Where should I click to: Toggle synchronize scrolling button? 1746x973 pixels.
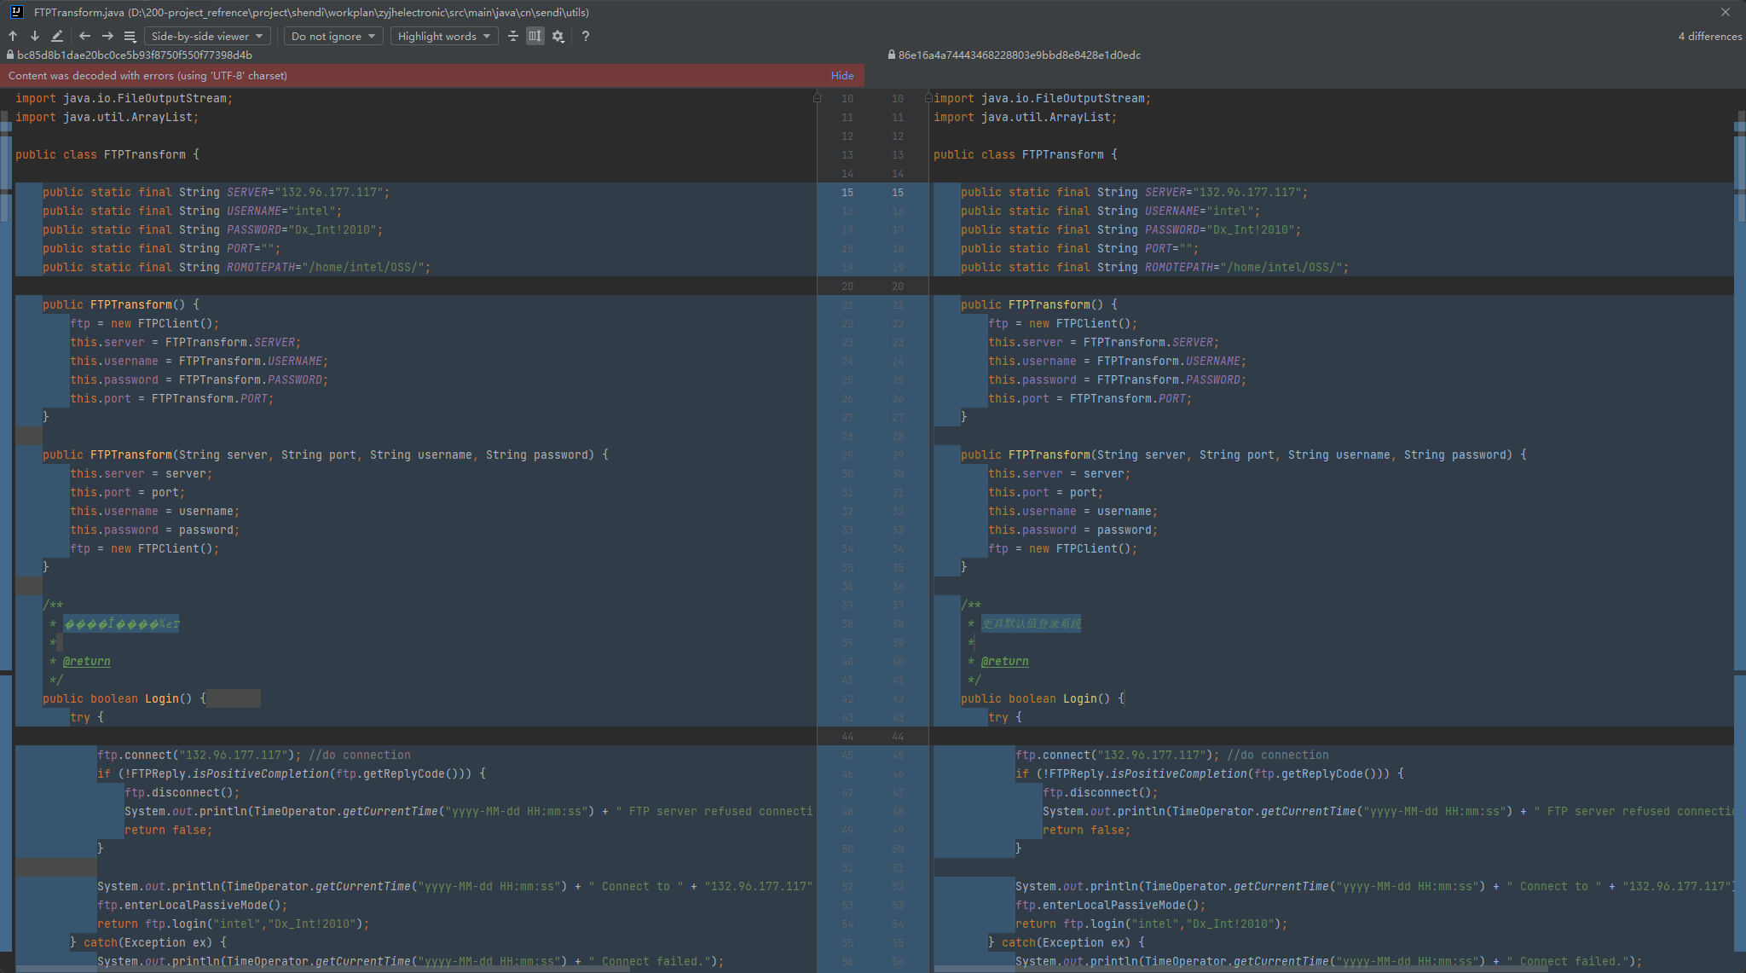pos(535,36)
